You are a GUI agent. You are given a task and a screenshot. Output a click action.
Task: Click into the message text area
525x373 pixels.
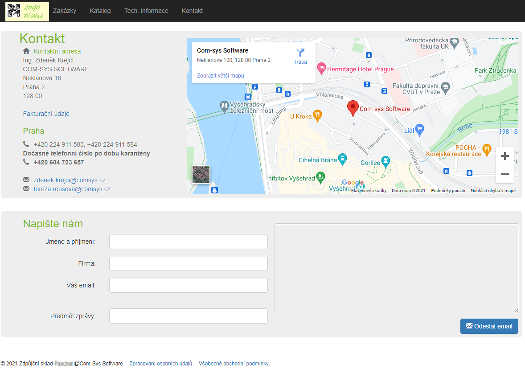click(397, 269)
